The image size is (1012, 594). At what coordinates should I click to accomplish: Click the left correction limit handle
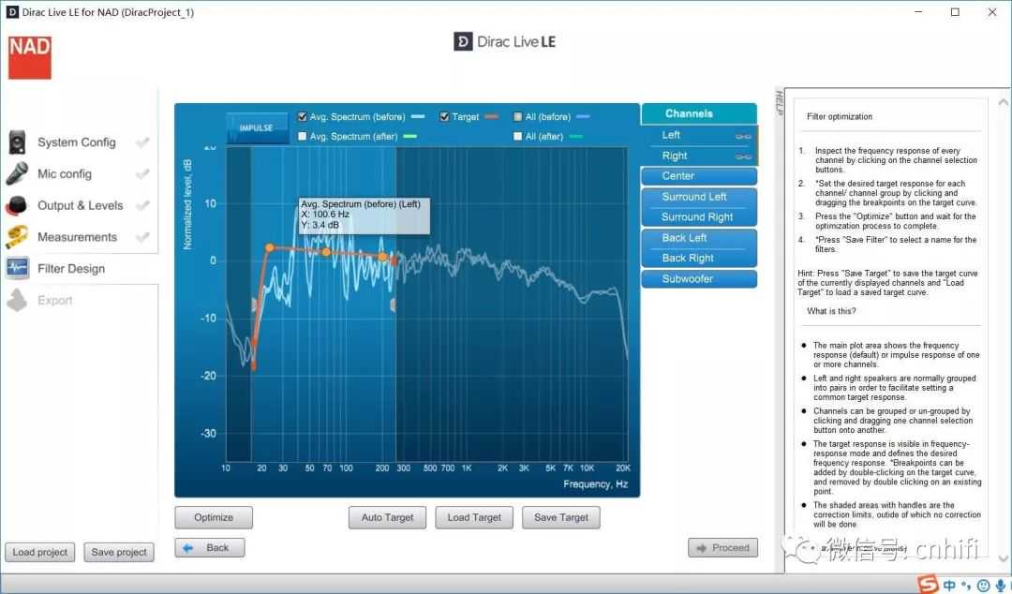pyautogui.click(x=253, y=304)
